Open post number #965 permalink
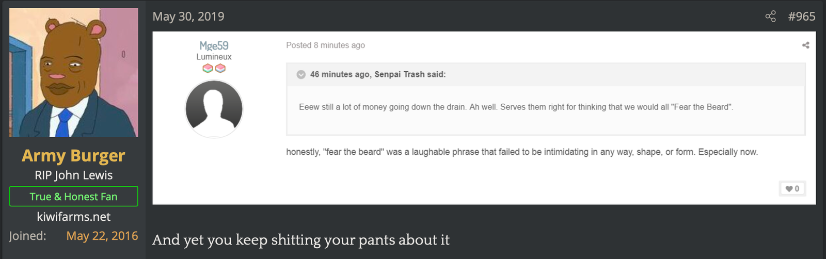The width and height of the screenshot is (826, 259). click(x=802, y=17)
